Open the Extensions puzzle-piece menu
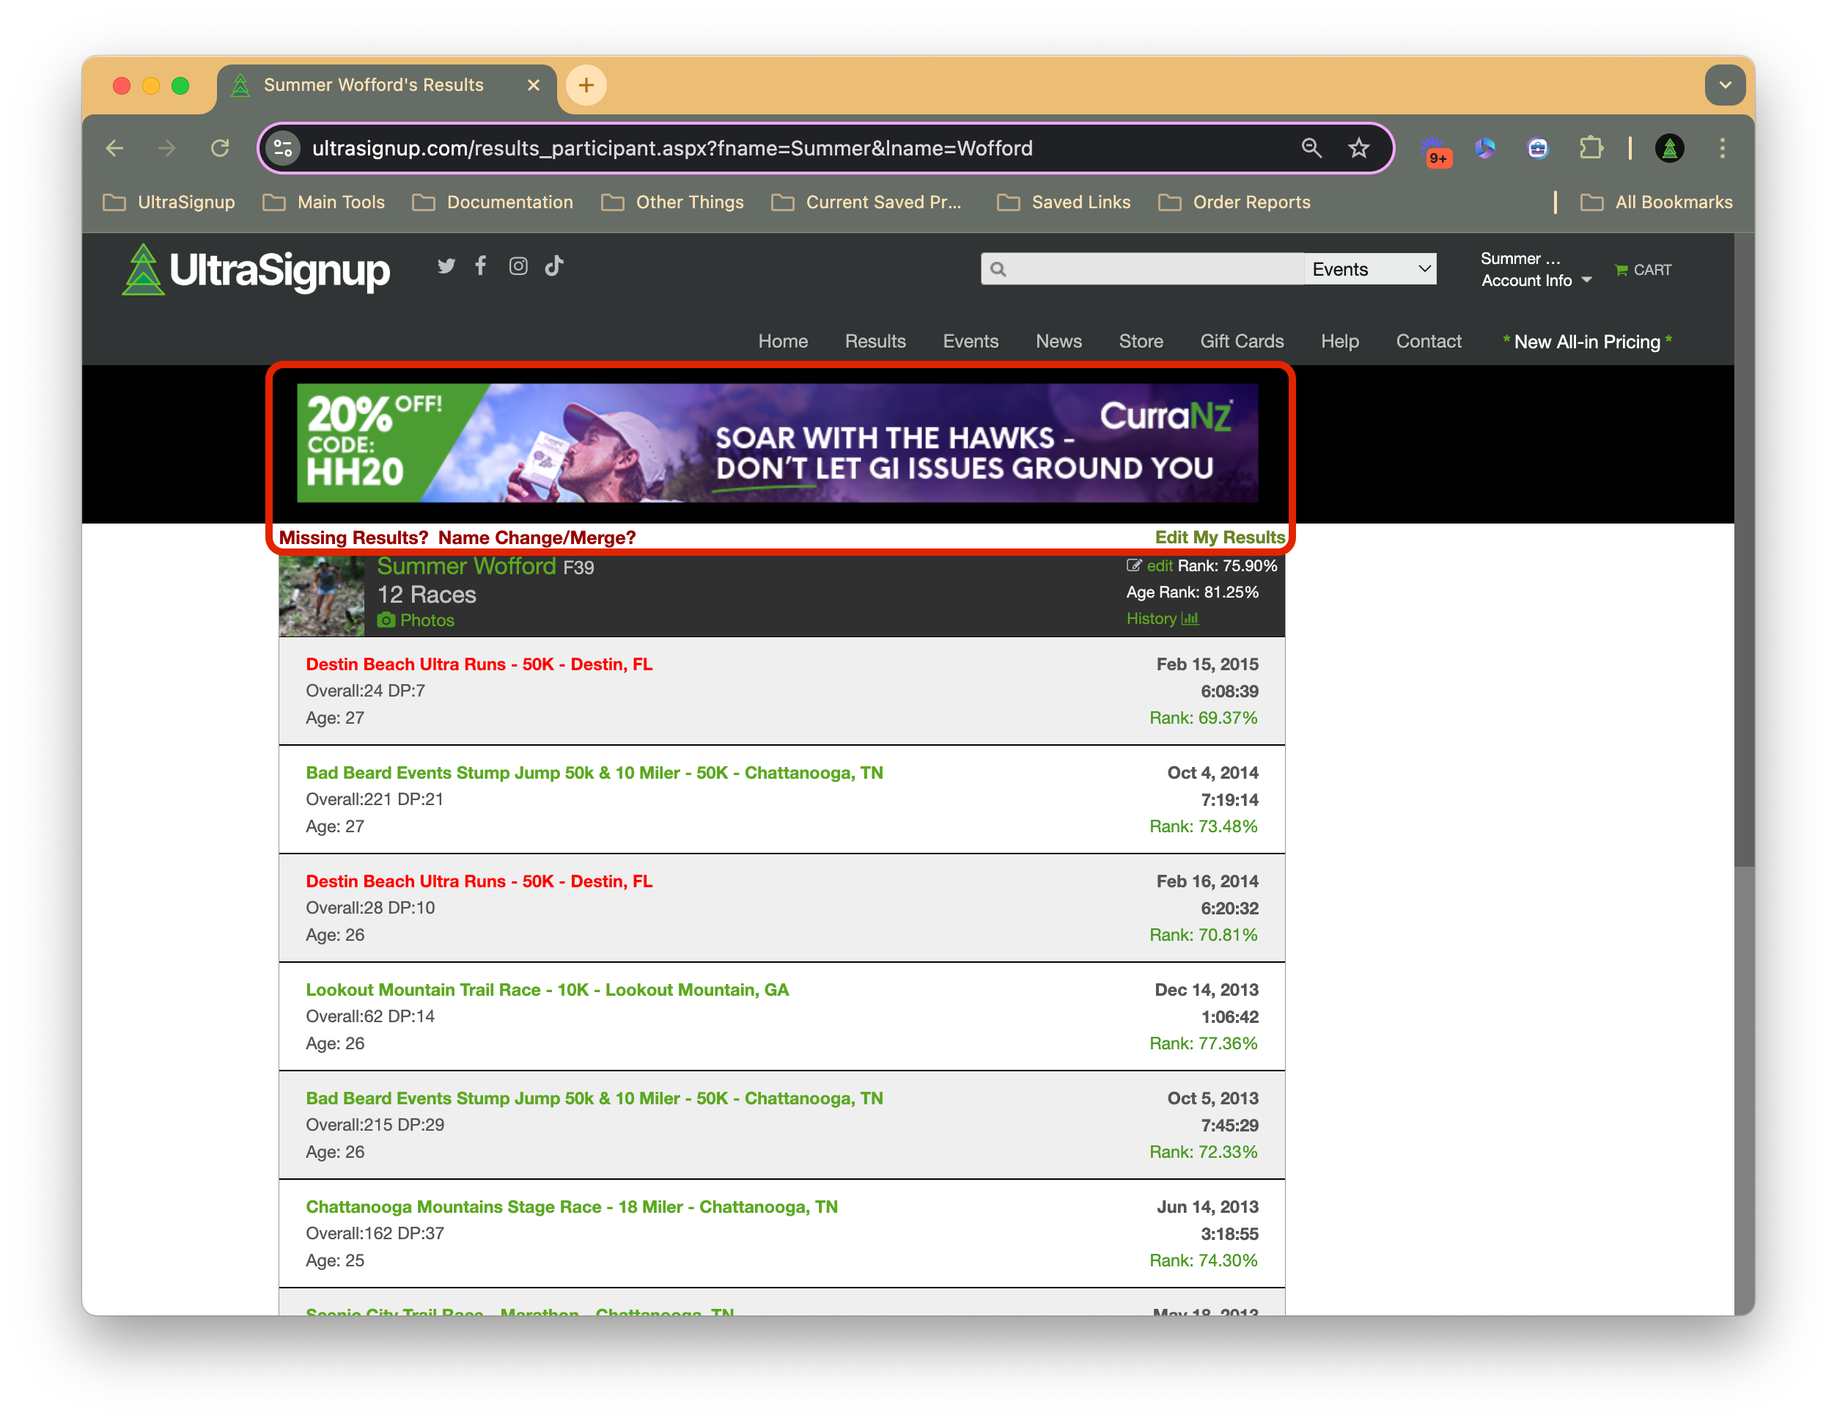Viewport: 1837px width, 1424px height. click(1590, 148)
